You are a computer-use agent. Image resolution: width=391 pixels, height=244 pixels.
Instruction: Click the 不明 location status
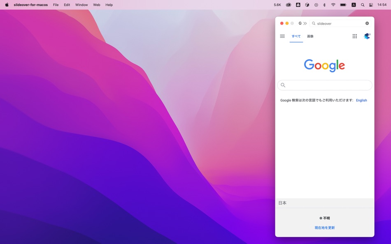point(325,218)
